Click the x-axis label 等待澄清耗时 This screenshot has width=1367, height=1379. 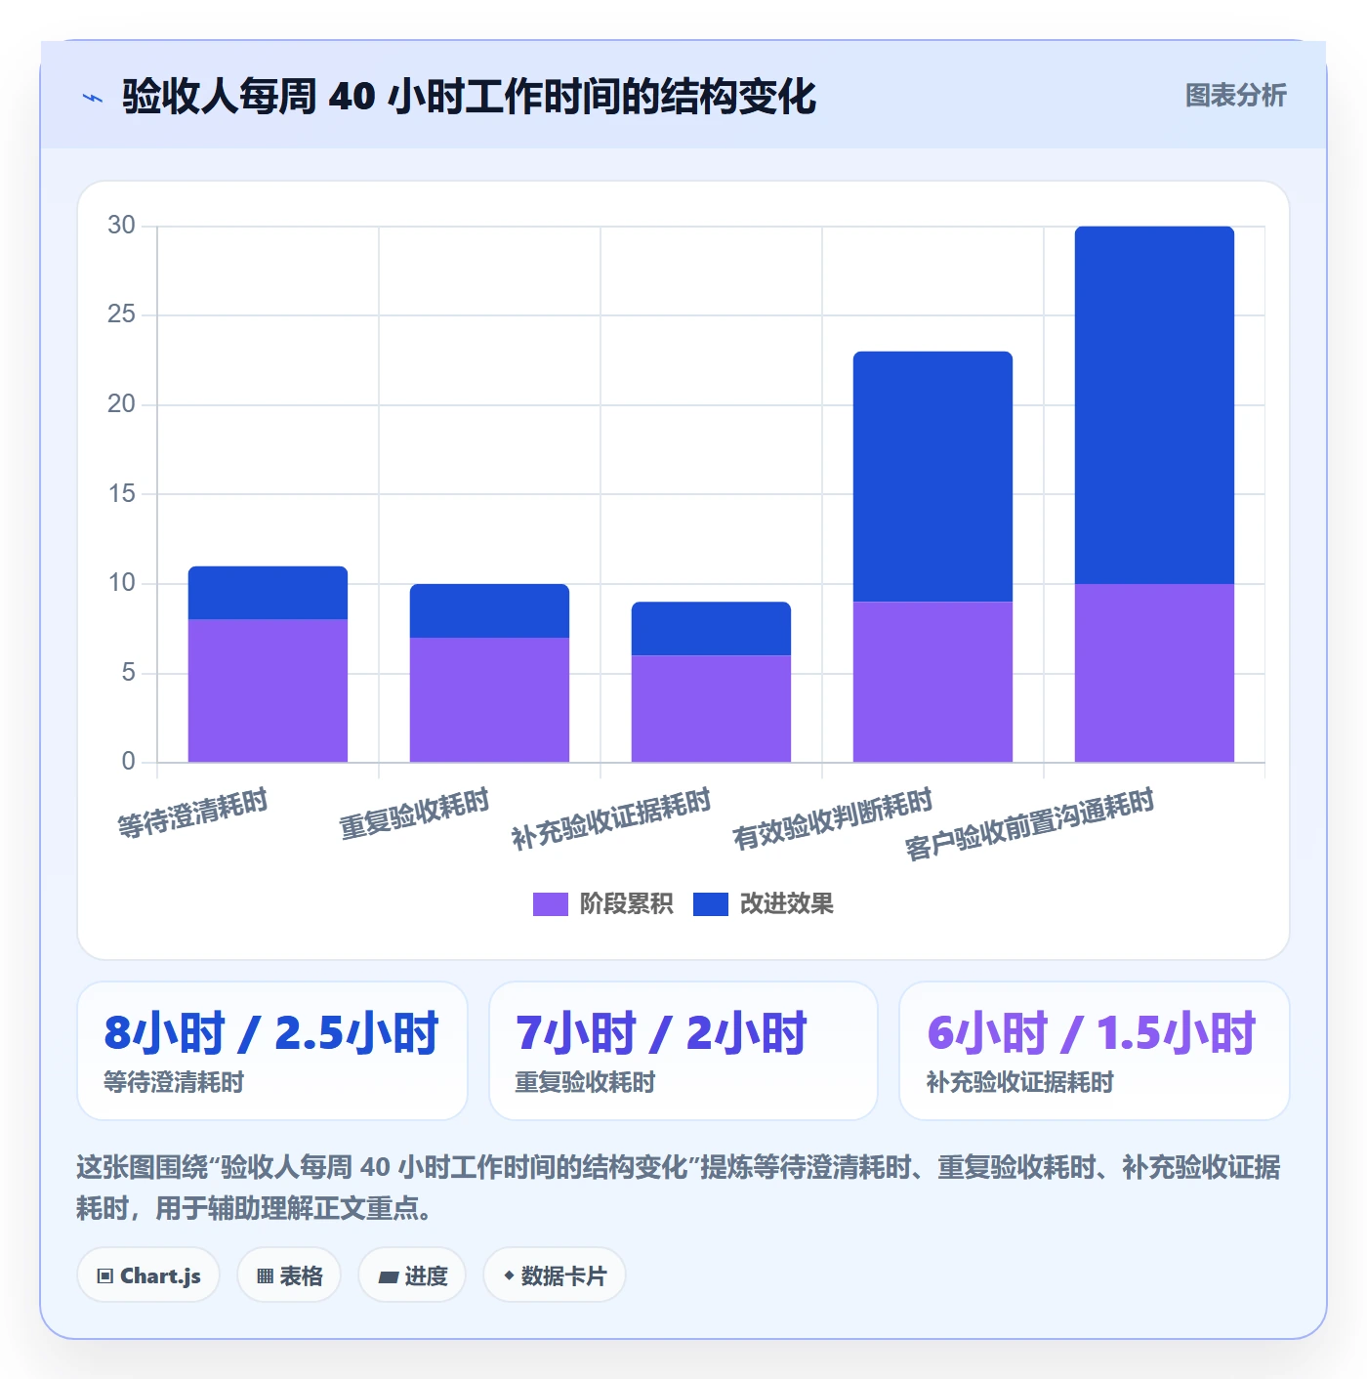(x=192, y=814)
